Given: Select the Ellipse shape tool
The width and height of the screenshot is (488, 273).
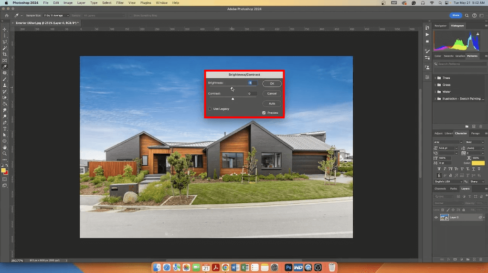Looking at the screenshot, I should [4, 141].
